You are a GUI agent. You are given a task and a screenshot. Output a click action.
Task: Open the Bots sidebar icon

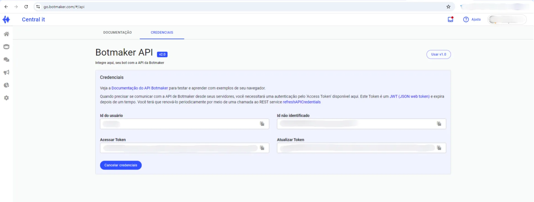pos(6,47)
